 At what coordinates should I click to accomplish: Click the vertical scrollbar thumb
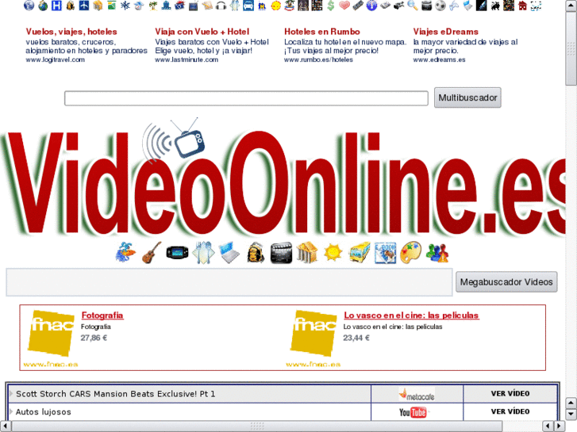(x=571, y=48)
